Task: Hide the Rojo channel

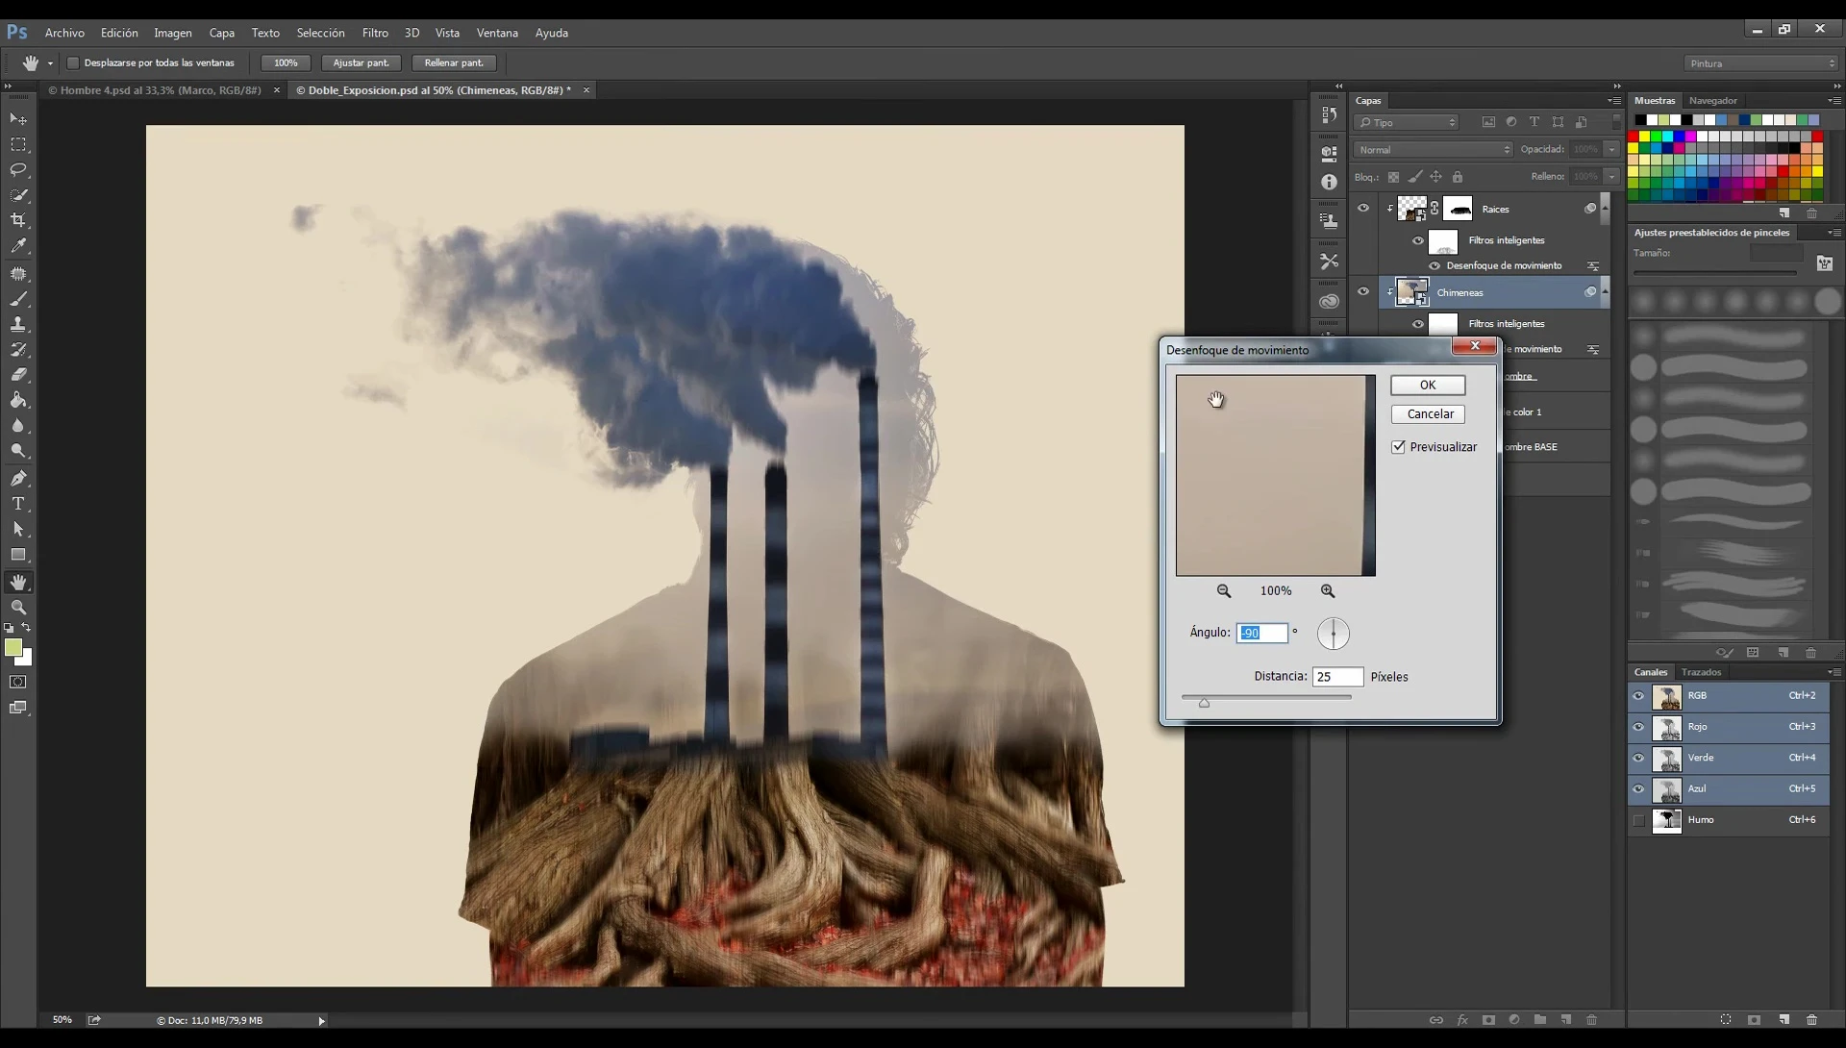Action: click(x=1638, y=727)
